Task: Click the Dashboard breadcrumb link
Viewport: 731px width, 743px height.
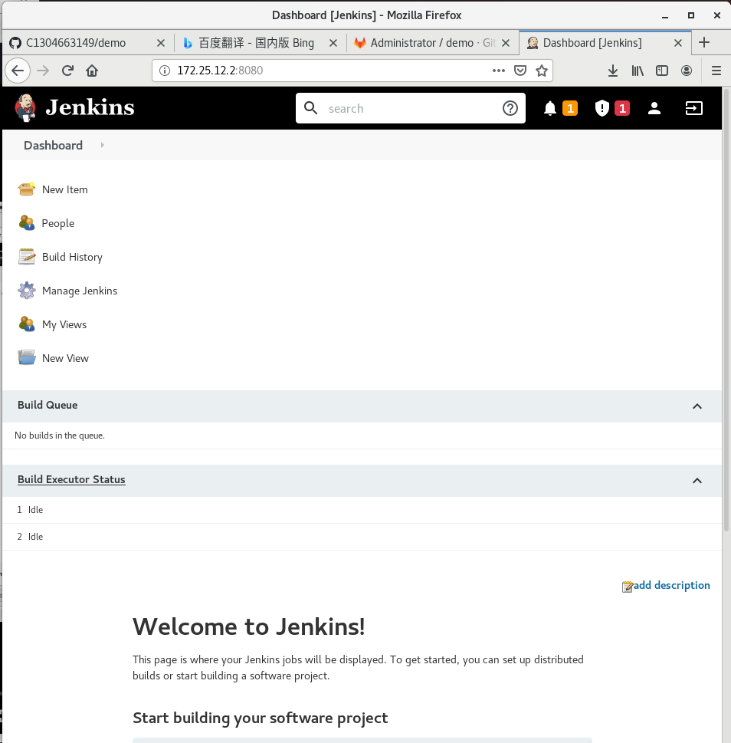Action: click(53, 145)
